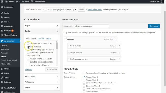The width and height of the screenshot is (166, 93).
Task: Expand South America sub item options
Action: [x=119, y=59]
